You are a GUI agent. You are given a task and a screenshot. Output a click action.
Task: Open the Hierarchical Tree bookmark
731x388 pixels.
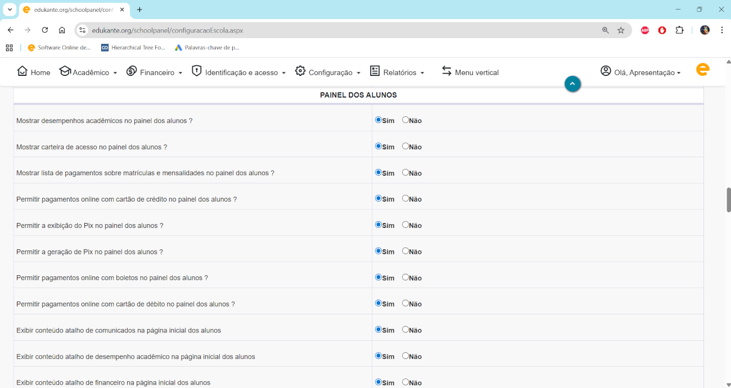pos(133,48)
